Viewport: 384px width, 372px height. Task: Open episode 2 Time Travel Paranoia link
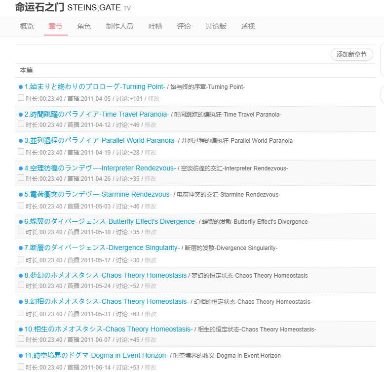point(97,114)
